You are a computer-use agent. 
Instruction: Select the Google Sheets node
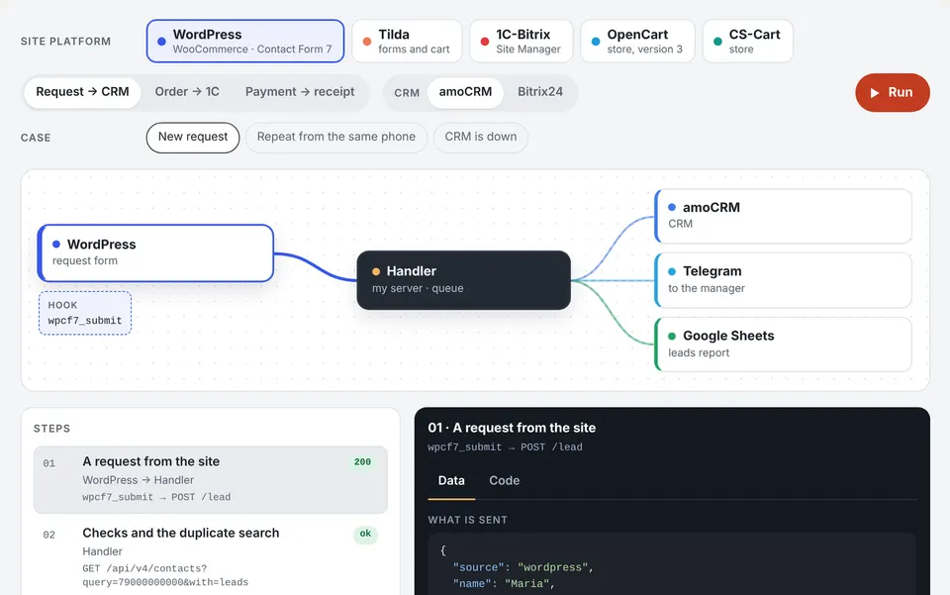pyautogui.click(x=783, y=345)
